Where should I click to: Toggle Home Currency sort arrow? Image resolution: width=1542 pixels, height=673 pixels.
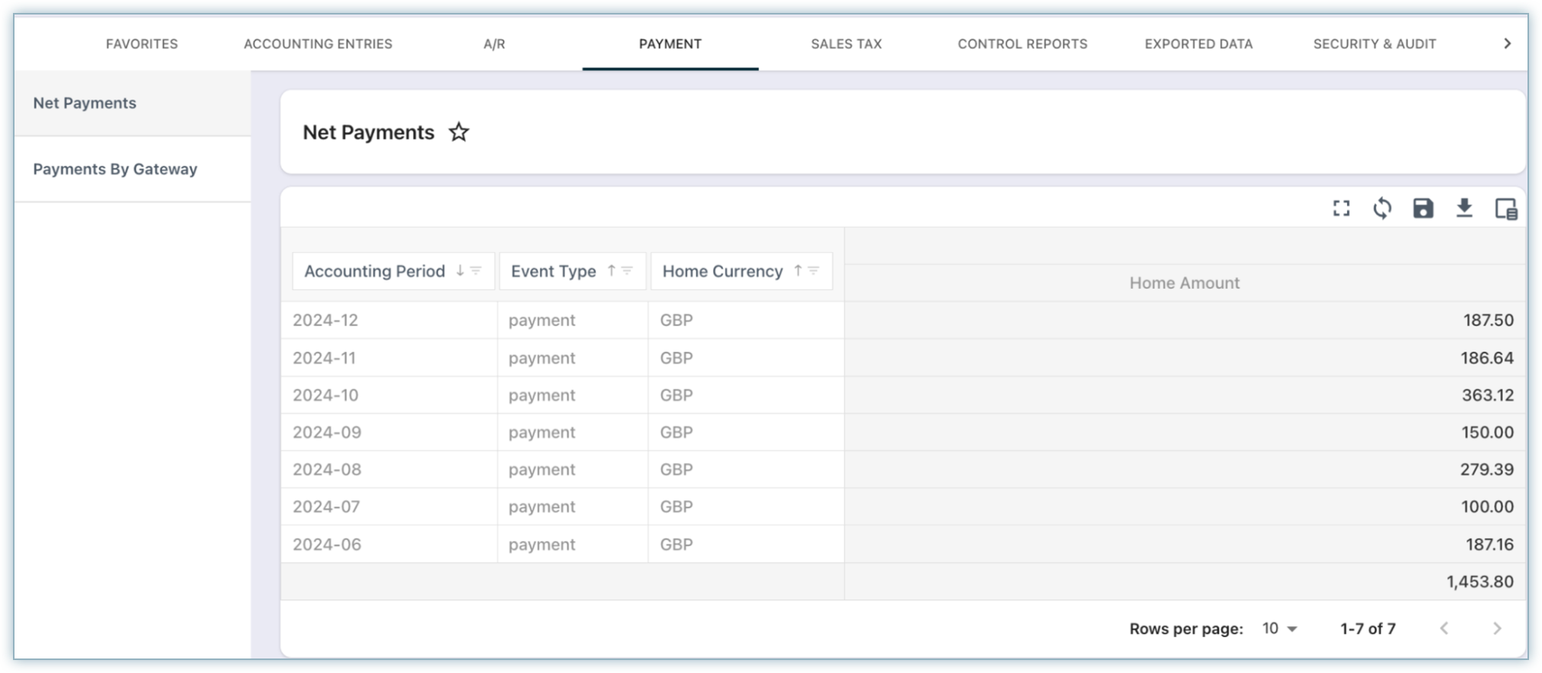point(798,271)
